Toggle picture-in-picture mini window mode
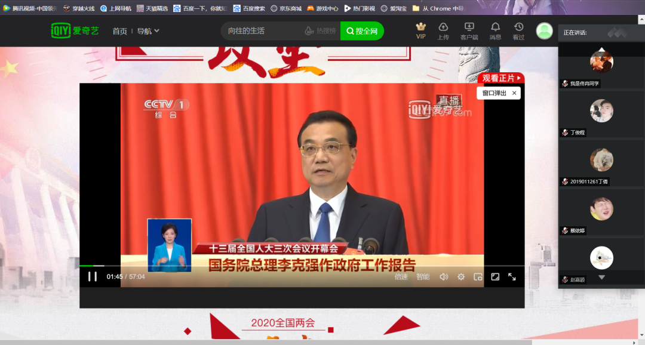645x345 pixels. pyautogui.click(x=478, y=277)
